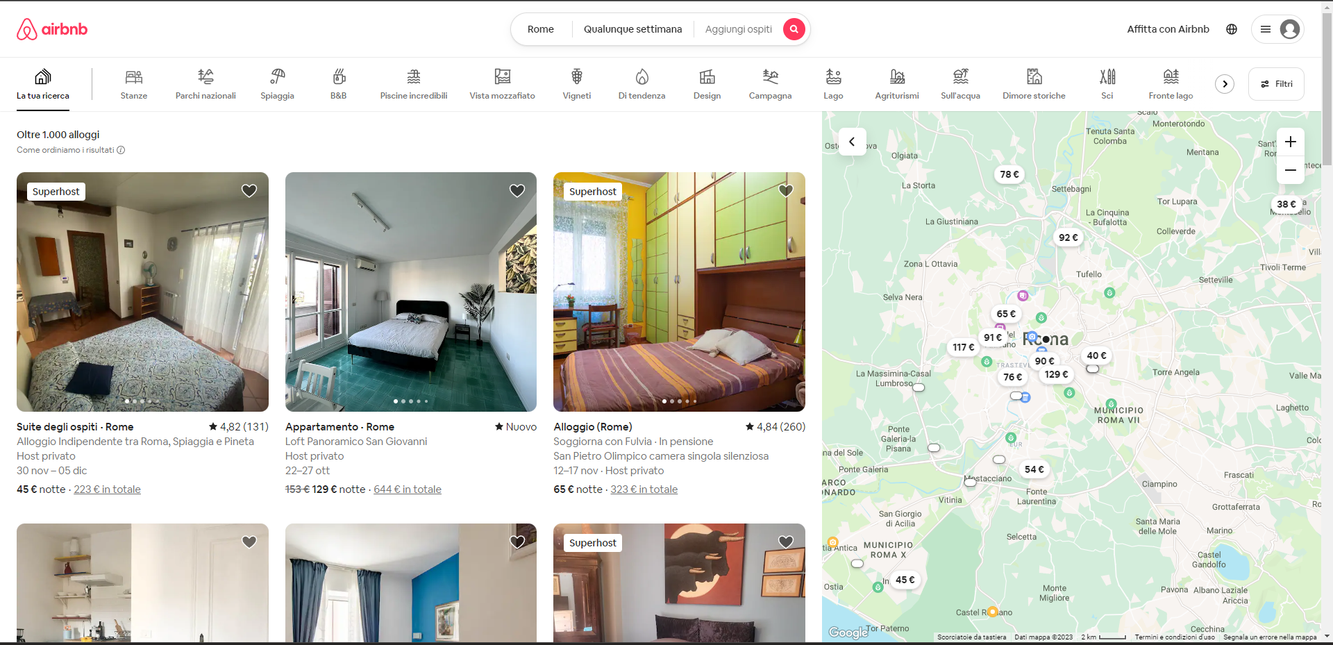The width and height of the screenshot is (1333, 645).
Task: Select the Sull'acqua category
Action: 960,85
